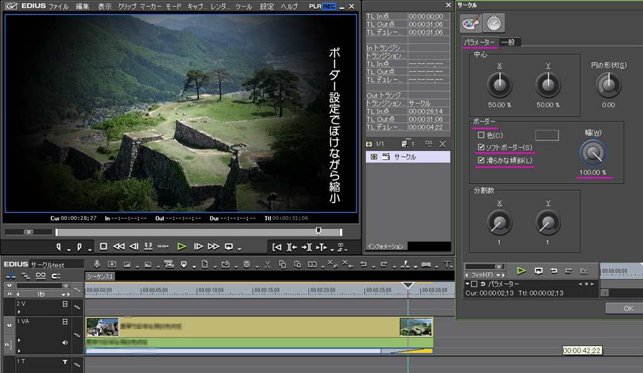Viewport: 643px width, 373px height.
Task: Click the stopwatch keyframe icon in サークル dialog
Action: point(494,23)
